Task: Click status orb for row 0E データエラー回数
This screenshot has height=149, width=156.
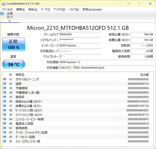Action: click(4, 137)
